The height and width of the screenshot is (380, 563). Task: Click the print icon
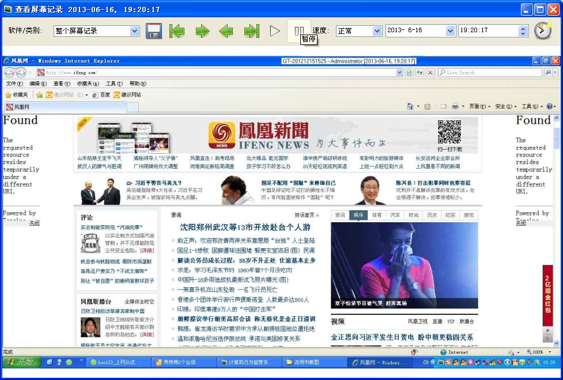pyautogui.click(x=455, y=106)
